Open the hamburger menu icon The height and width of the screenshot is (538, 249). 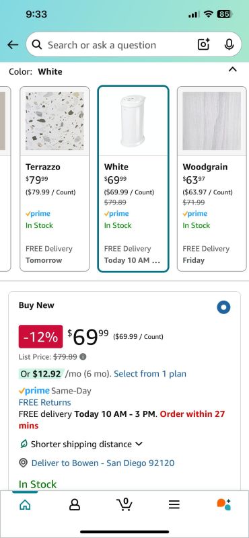(174, 504)
